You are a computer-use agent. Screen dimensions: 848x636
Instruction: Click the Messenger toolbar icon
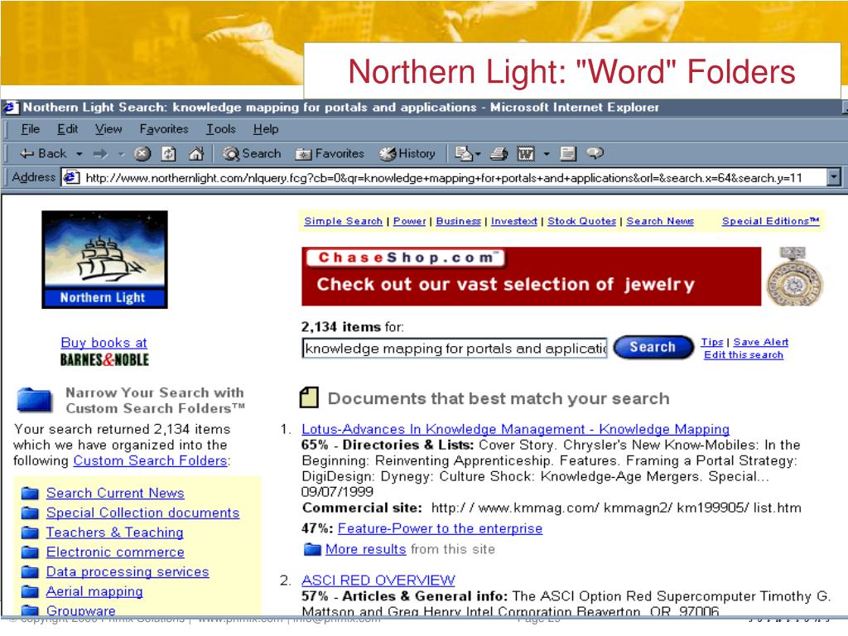pos(595,153)
